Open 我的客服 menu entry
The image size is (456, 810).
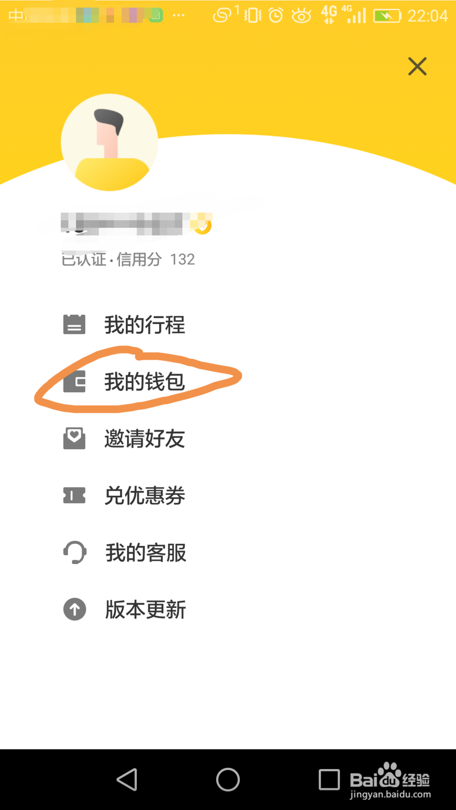(x=145, y=553)
